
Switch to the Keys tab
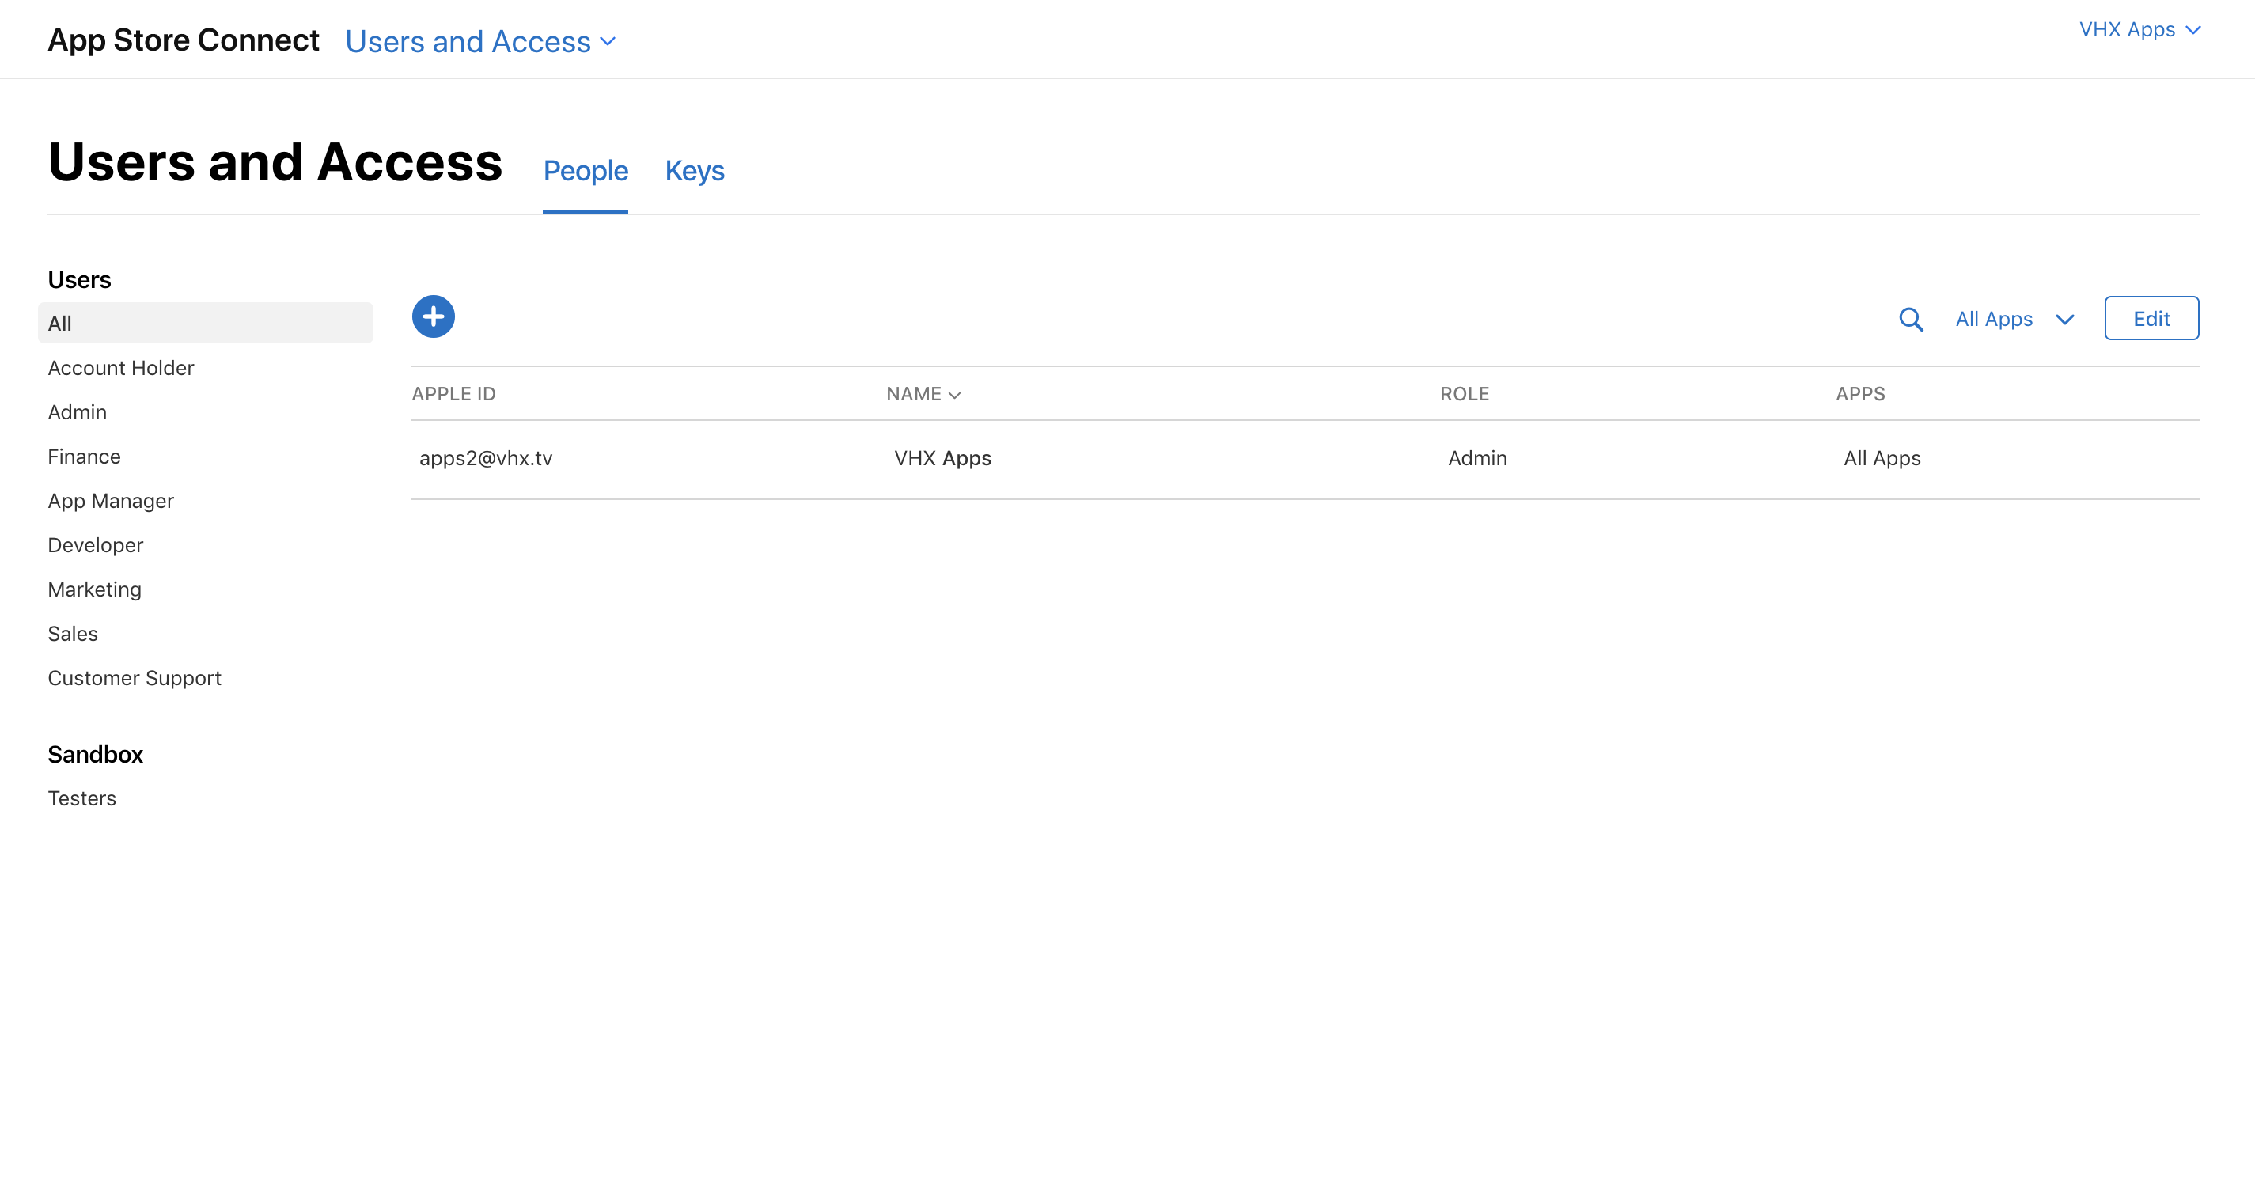pos(695,171)
